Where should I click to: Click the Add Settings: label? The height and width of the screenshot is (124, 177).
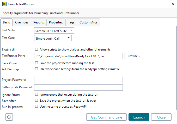[x=11, y=69]
